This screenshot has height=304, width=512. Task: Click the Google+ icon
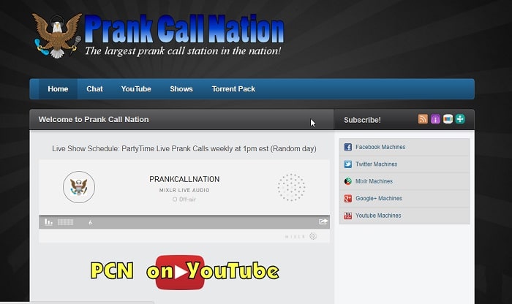coord(347,198)
